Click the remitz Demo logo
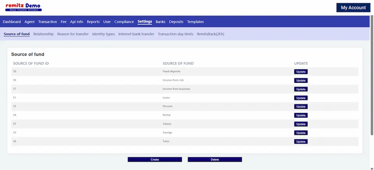Screen dimensions: 374x170 [x=23, y=7]
